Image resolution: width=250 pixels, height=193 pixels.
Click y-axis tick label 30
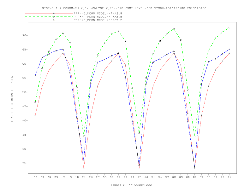click(x=24, y=149)
